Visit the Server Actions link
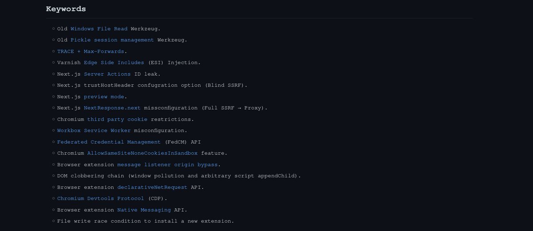533x231 pixels. click(107, 74)
